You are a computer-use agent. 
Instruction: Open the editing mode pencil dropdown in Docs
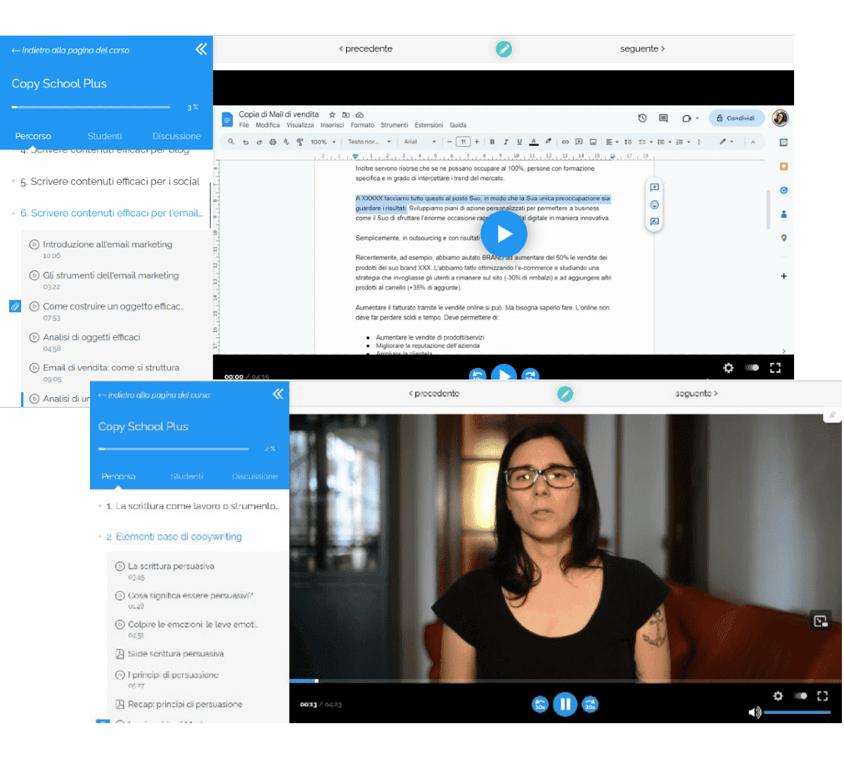tap(726, 142)
